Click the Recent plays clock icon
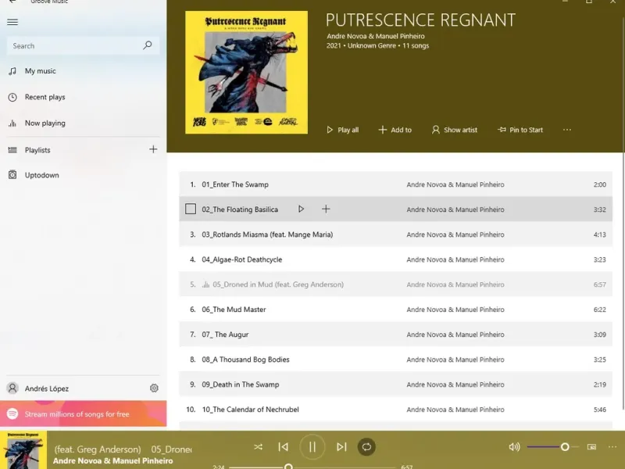The width and height of the screenshot is (625, 469). 12,97
